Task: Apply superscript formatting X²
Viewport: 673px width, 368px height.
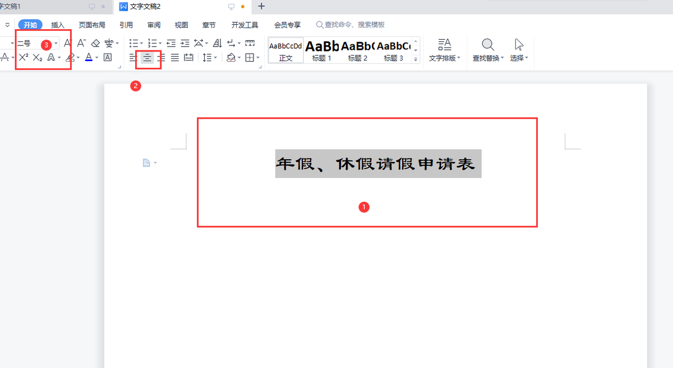Action: click(x=24, y=57)
